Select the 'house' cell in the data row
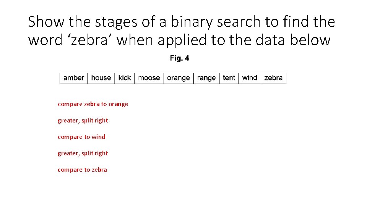 click(101, 78)
